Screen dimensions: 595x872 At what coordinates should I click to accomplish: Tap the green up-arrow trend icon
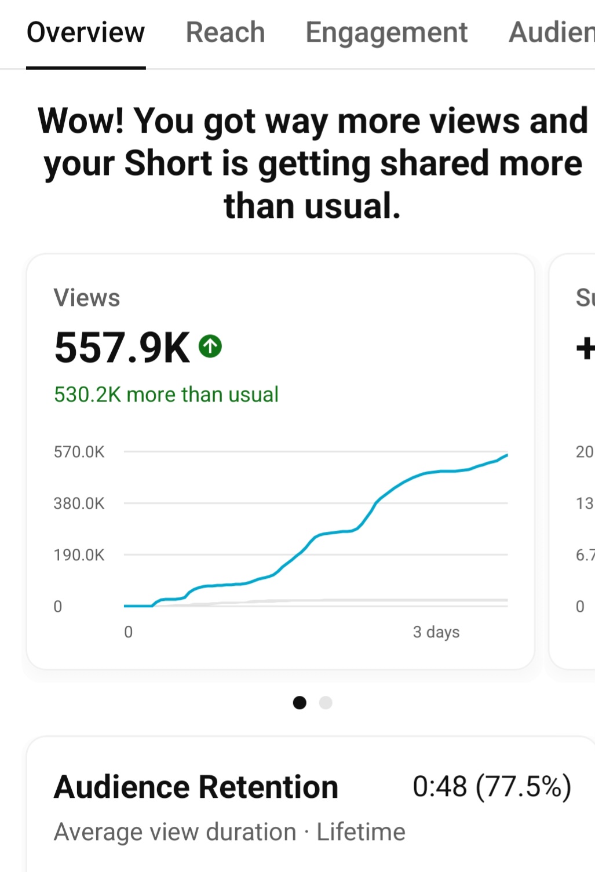click(210, 346)
